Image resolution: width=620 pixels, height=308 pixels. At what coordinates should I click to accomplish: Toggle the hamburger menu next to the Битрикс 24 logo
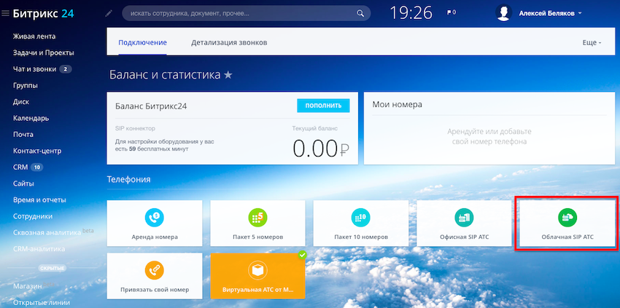click(5, 13)
